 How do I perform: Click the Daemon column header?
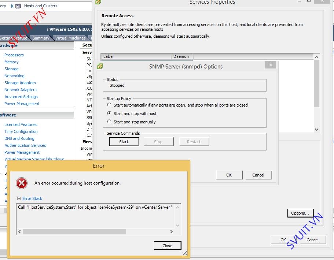tap(182, 56)
